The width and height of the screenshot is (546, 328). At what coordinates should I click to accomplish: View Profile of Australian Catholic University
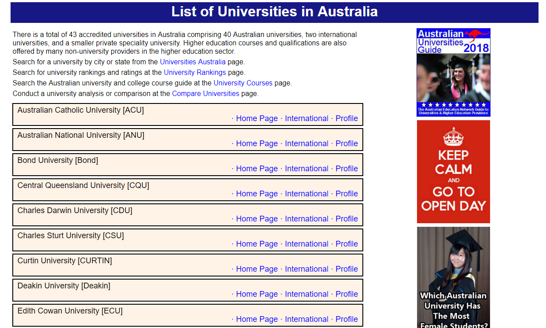347,118
